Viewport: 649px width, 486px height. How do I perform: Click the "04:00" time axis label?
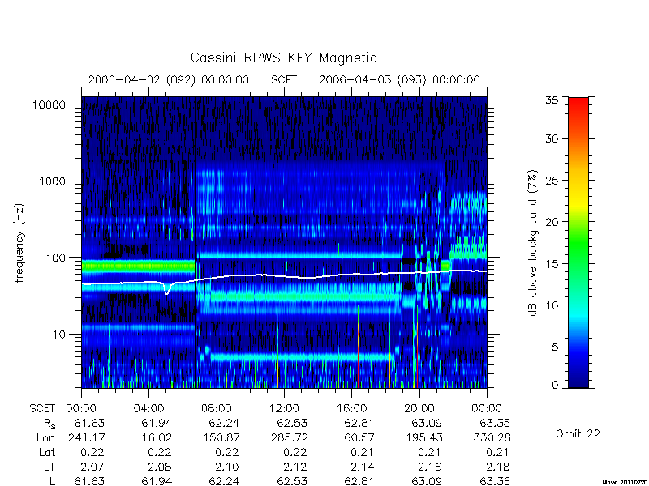(148, 408)
